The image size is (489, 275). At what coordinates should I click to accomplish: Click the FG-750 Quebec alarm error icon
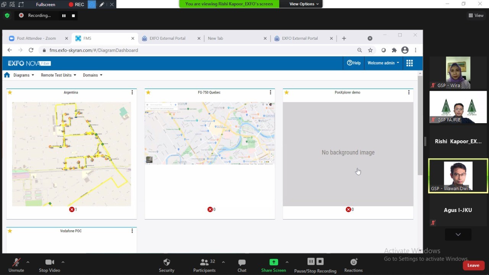click(210, 210)
